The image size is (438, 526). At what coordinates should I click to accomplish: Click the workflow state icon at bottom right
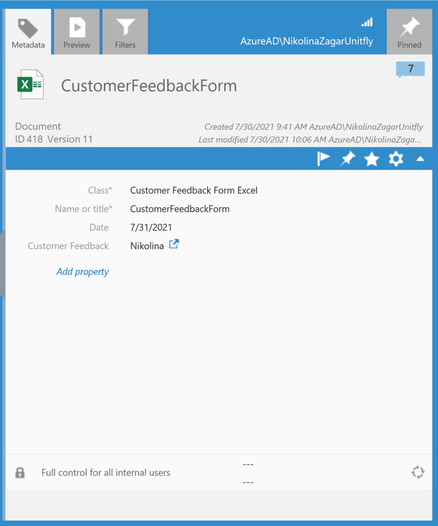click(x=418, y=473)
